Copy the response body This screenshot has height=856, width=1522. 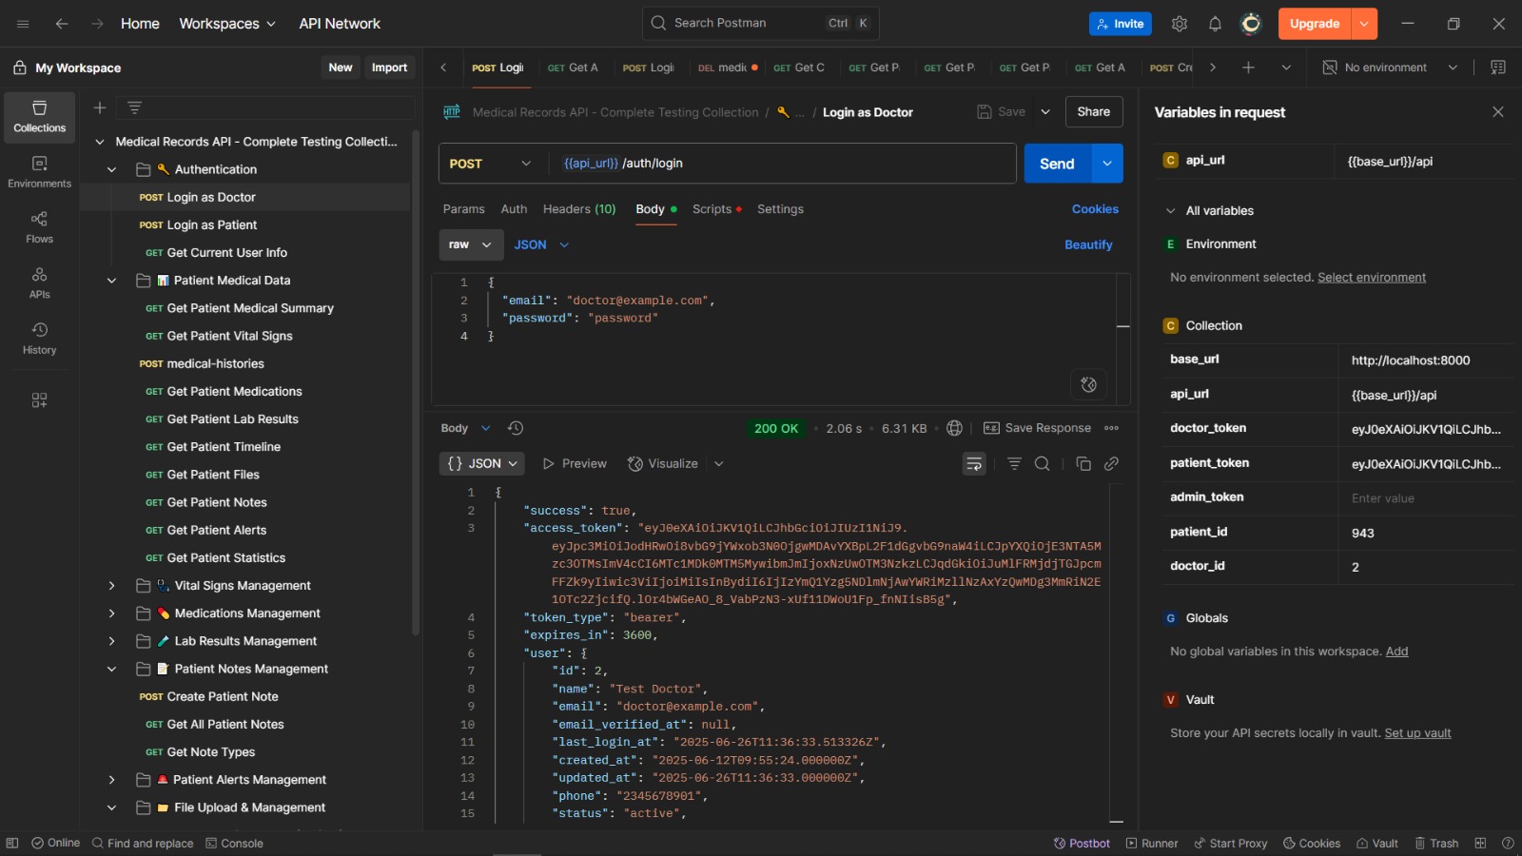1083,463
